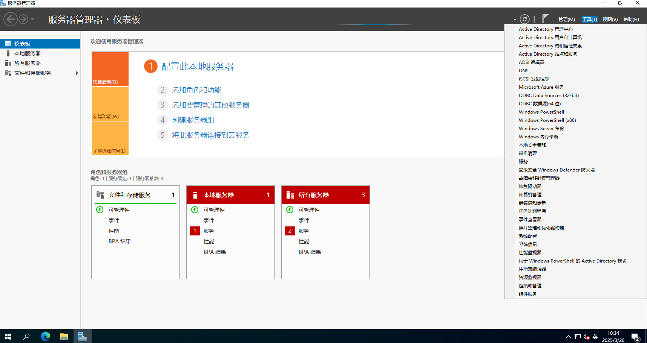Viewport: 647px width, 343px height.
Task: Choose Active Directory 管理中心 from tools menu
Action: tap(546, 29)
